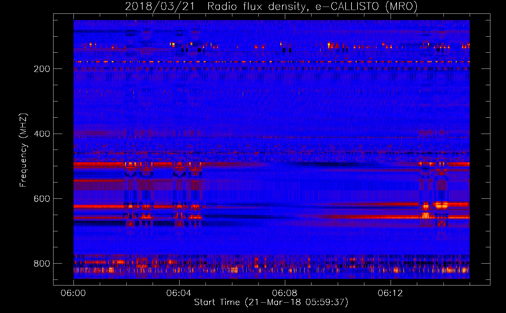
Task: Click the '200' frequency tick label
Action: click(x=42, y=69)
